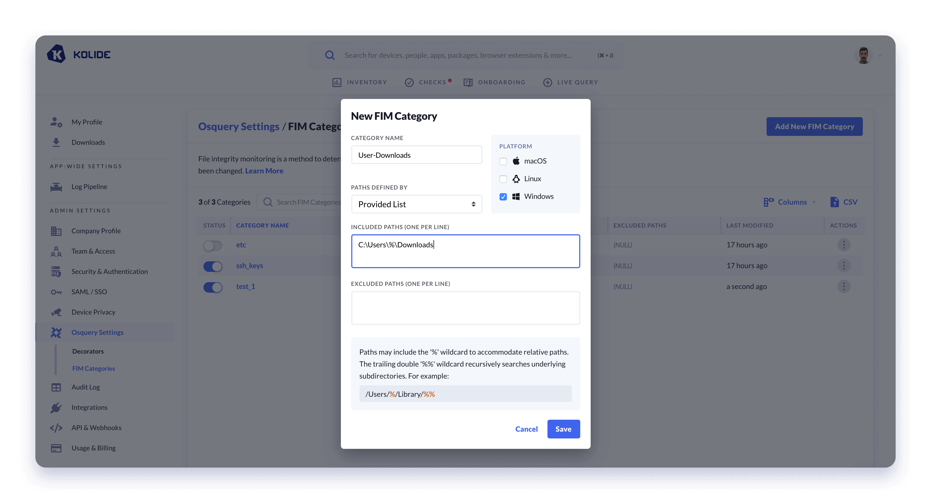Click the CSV export file icon
Viewport: 931px width, 503px height.
[x=834, y=202]
